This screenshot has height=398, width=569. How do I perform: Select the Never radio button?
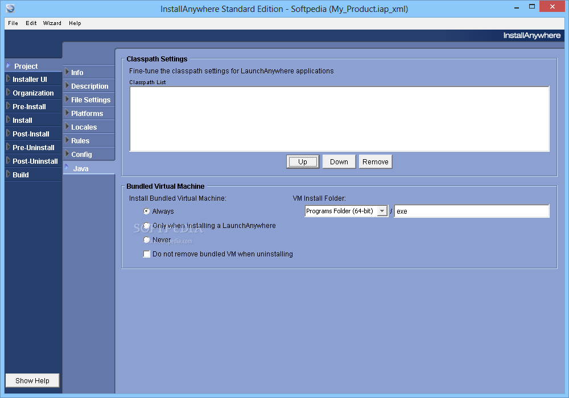coord(147,239)
